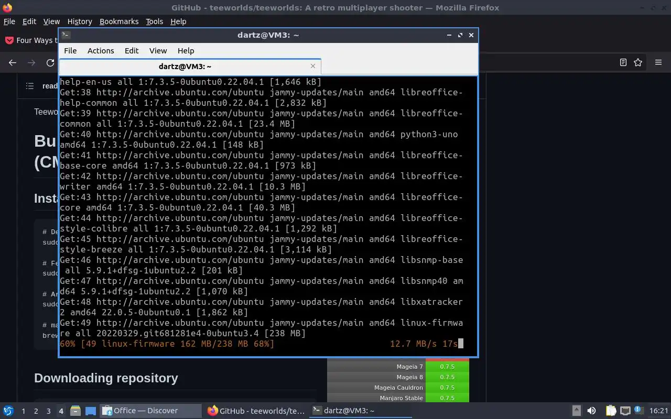Click Mageia 7 version 0.7.5 cell
This screenshot has height=419, width=671.
(447, 367)
